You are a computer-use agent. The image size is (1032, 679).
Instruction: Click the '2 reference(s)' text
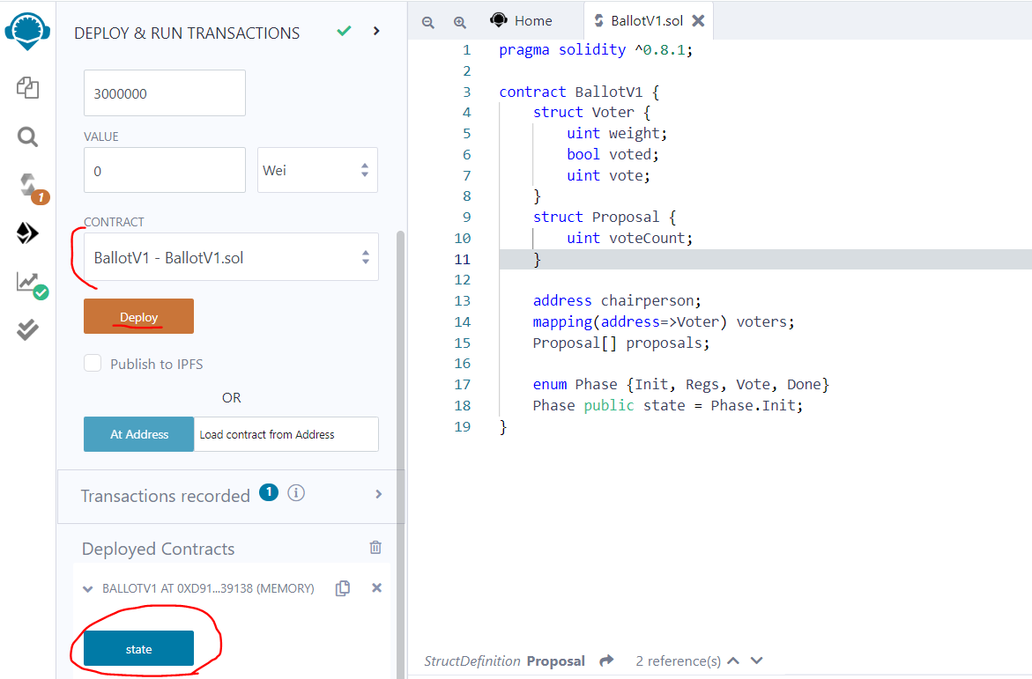pos(678,661)
